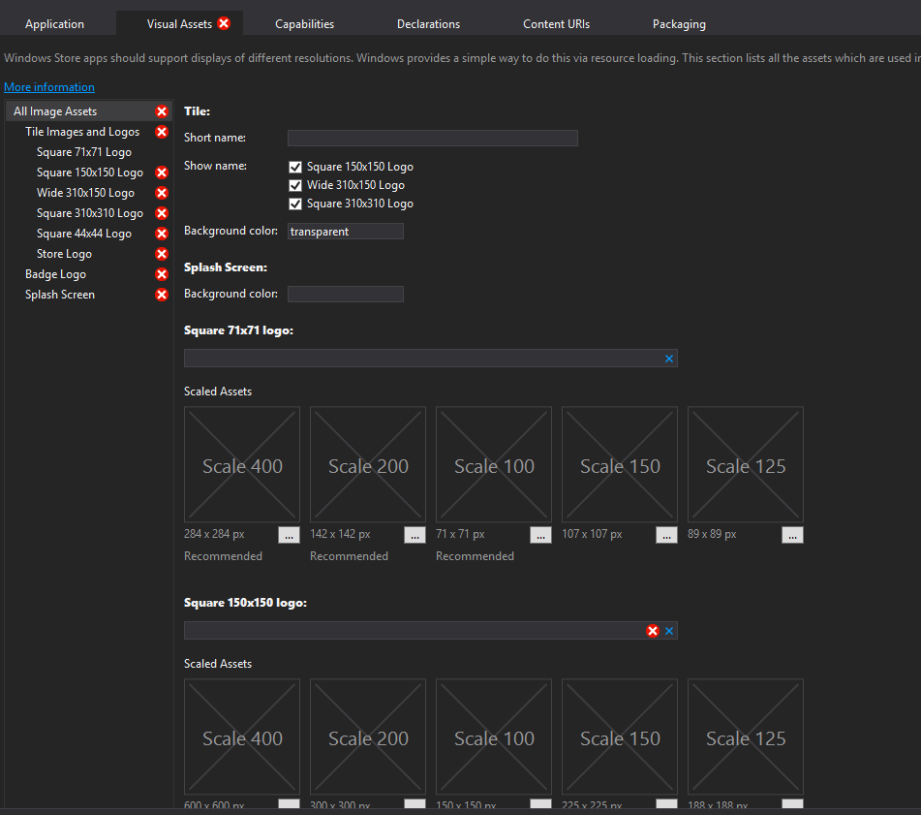Select Badge Logo tree item

[x=55, y=274]
